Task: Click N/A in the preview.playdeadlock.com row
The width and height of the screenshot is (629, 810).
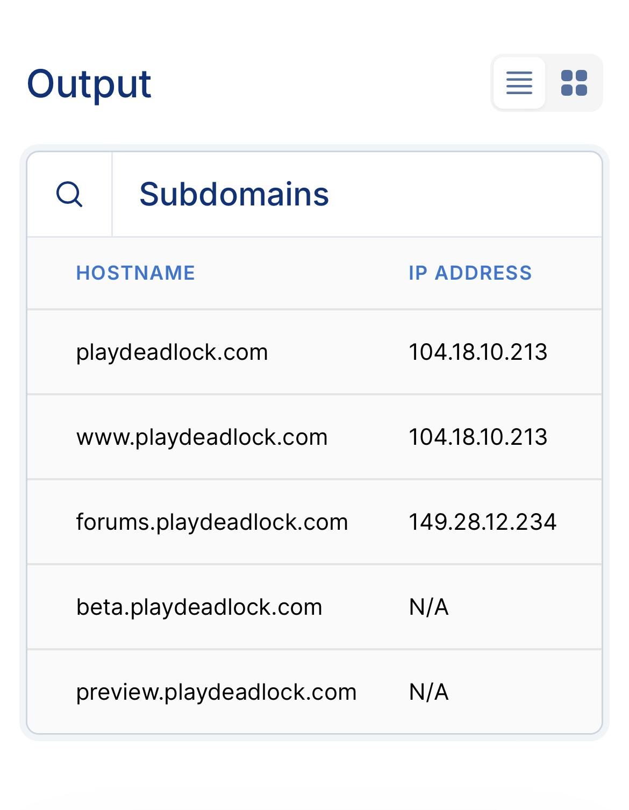Action: click(x=428, y=692)
